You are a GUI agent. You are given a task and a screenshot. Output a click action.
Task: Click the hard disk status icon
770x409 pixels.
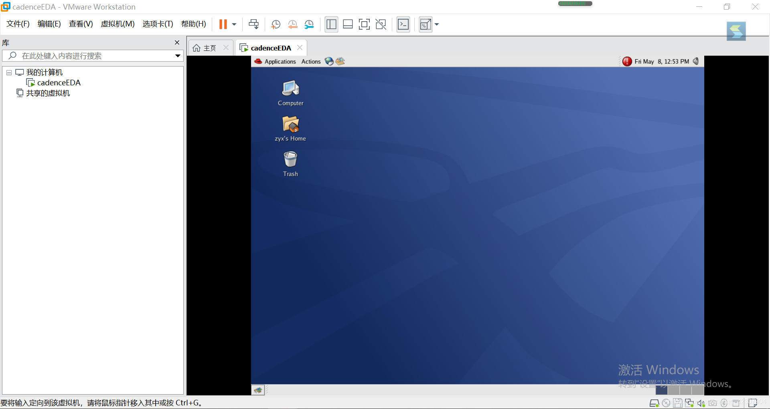point(654,403)
